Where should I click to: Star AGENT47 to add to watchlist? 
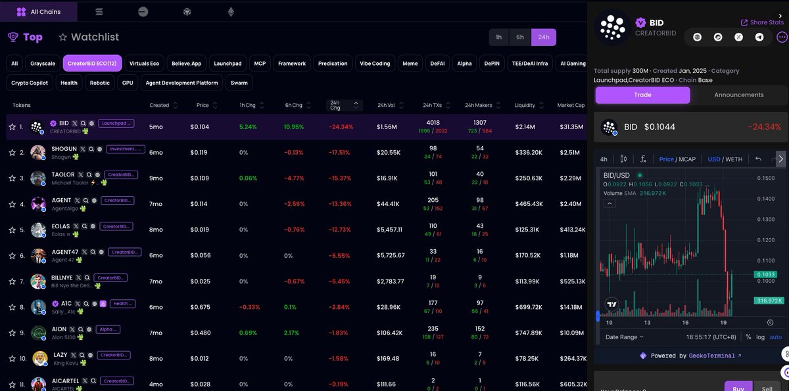12,256
